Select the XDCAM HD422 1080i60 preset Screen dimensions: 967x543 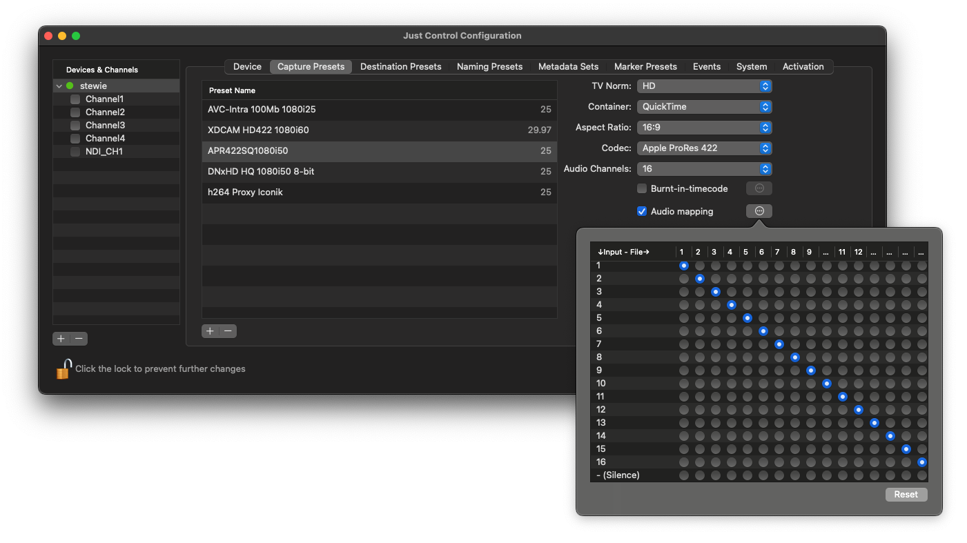pos(379,130)
